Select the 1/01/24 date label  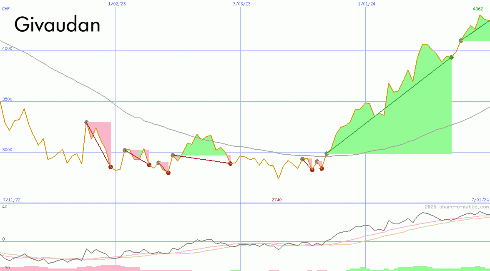tap(367, 4)
